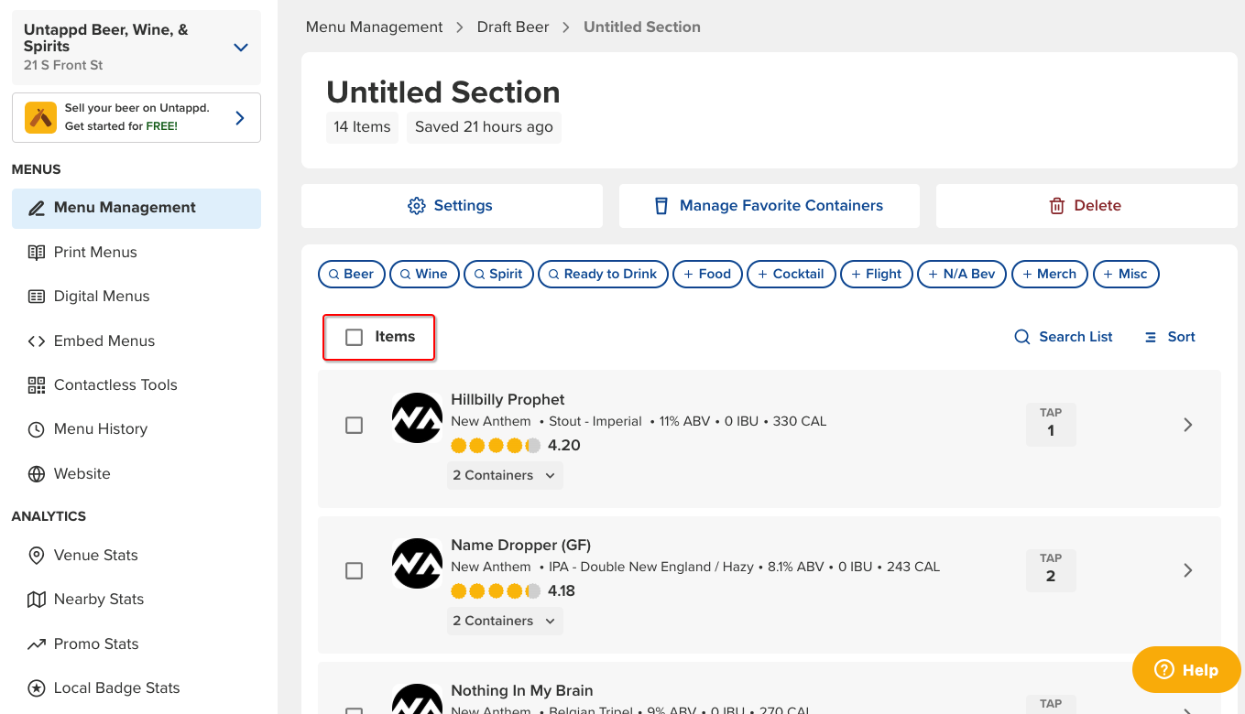Search for Wine items
This screenshot has width=1245, height=714.
(424, 274)
